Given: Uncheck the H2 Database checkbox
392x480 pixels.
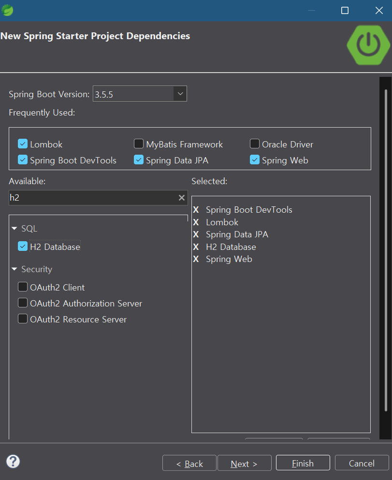Looking at the screenshot, I should pos(23,246).
